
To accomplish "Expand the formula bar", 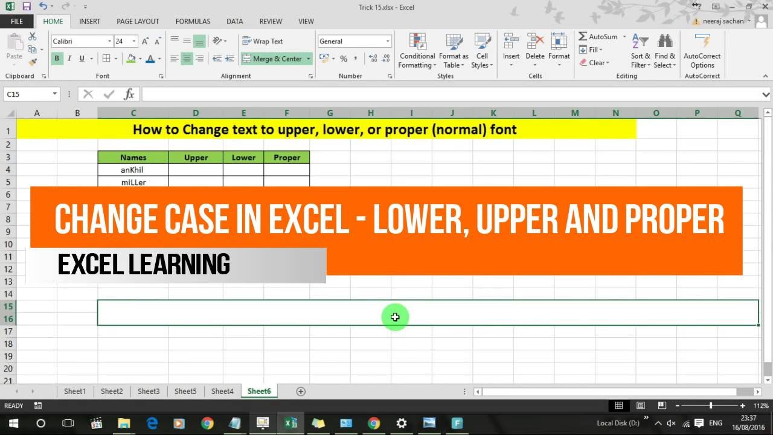I will (x=766, y=94).
